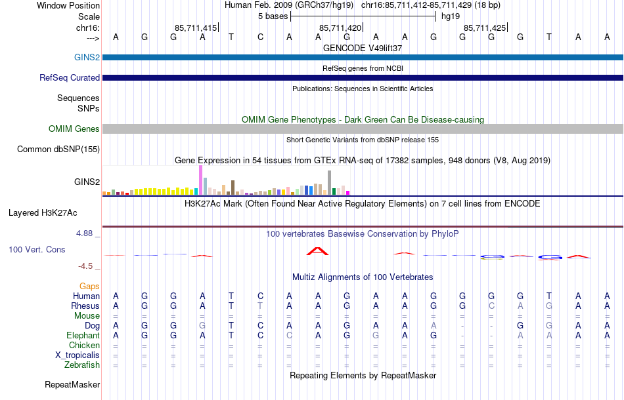
Task: Open the OMIM Genes track label
Action: [x=74, y=129]
